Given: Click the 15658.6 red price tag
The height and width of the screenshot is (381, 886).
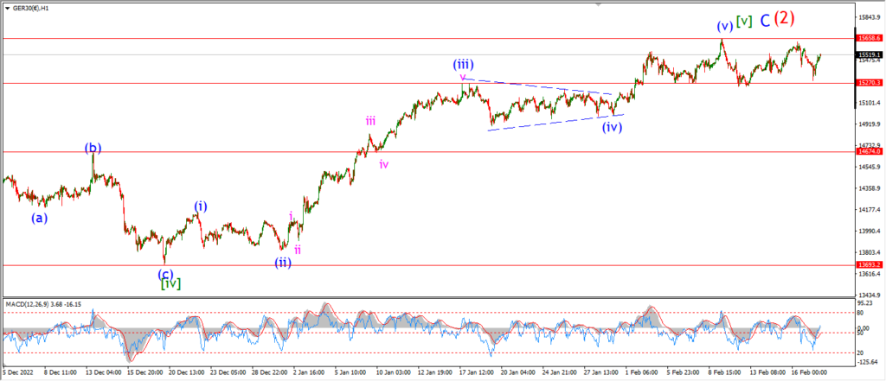Looking at the screenshot, I should pos(869,38).
